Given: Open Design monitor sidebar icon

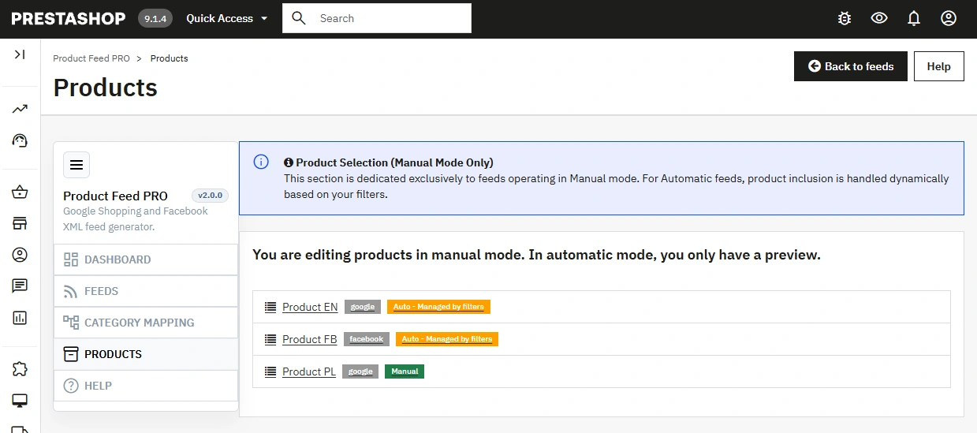Looking at the screenshot, I should tap(20, 401).
